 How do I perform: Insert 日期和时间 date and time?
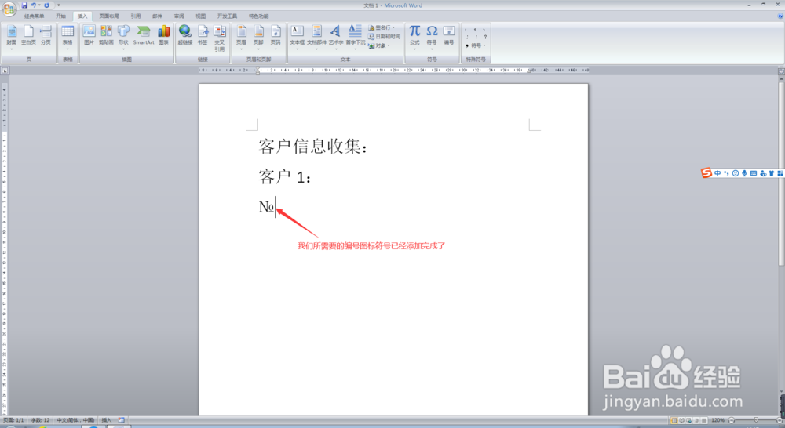[384, 37]
